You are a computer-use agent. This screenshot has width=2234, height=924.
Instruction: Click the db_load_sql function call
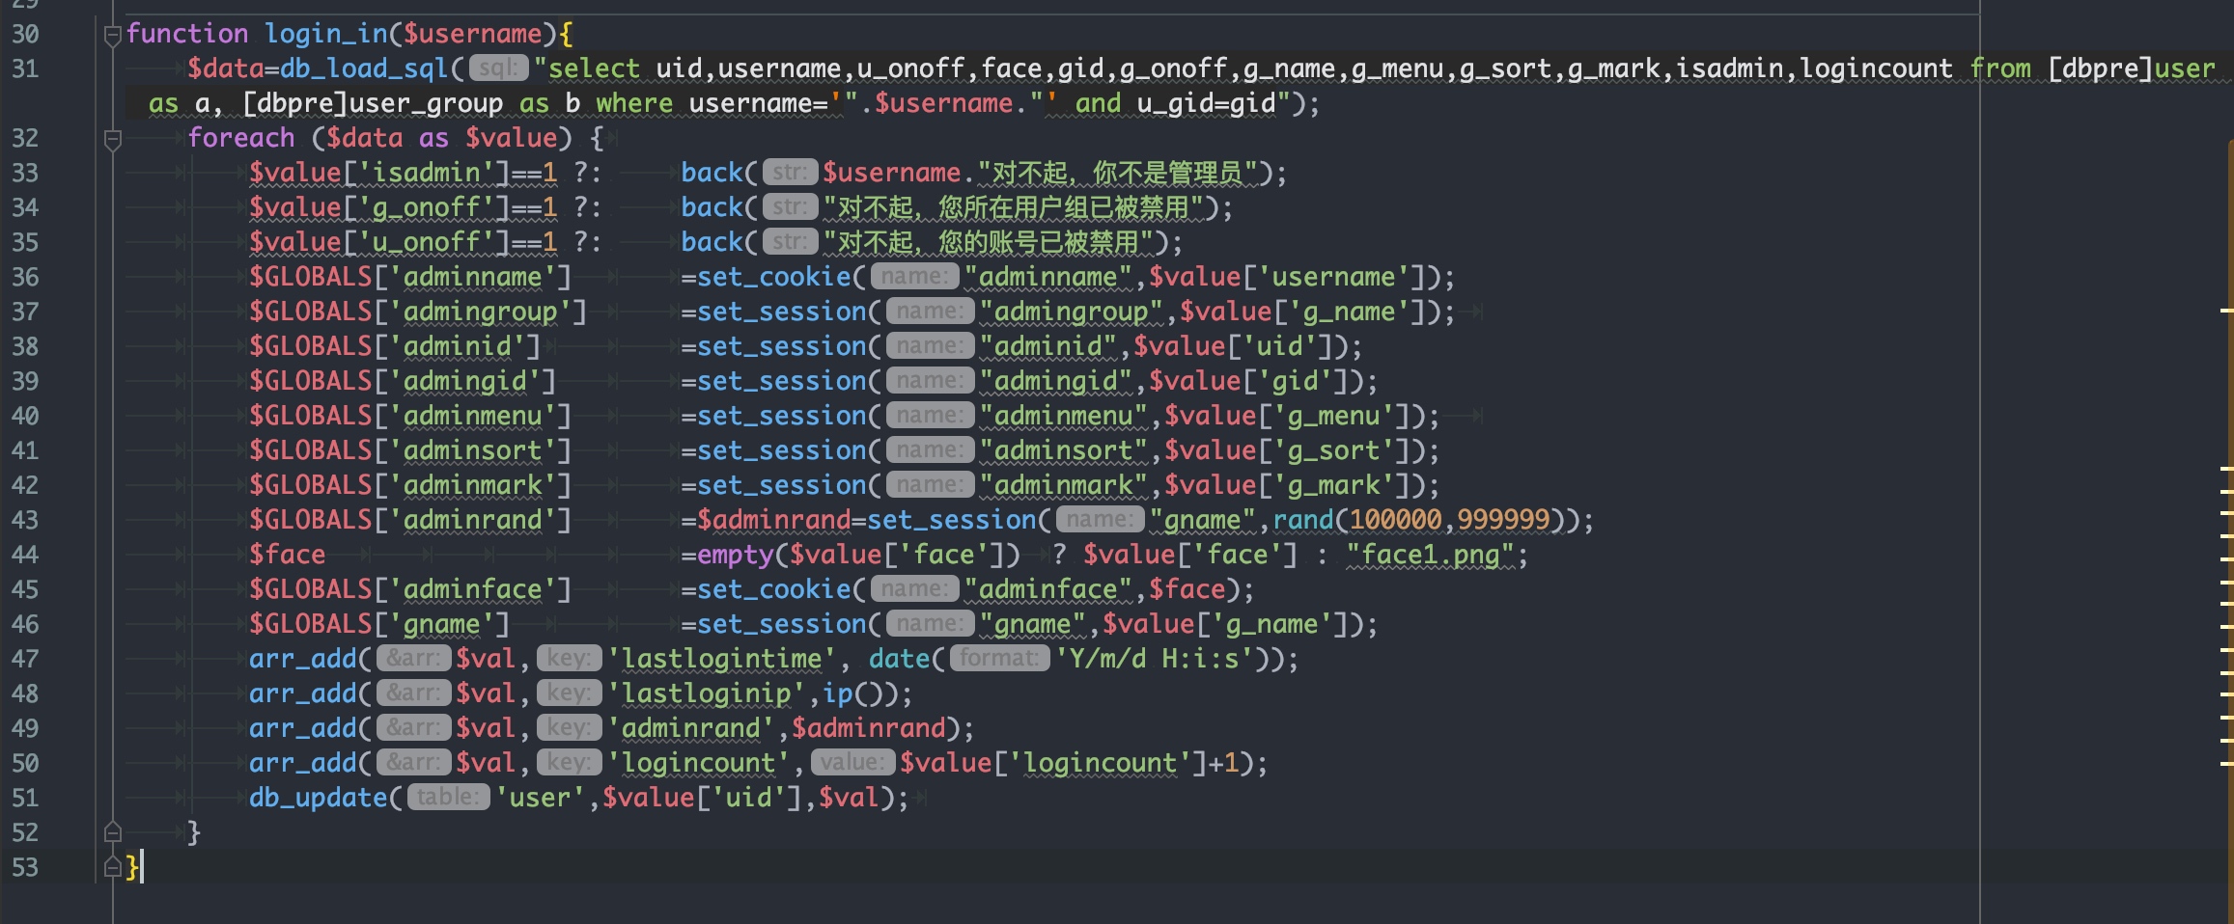tap(364, 68)
